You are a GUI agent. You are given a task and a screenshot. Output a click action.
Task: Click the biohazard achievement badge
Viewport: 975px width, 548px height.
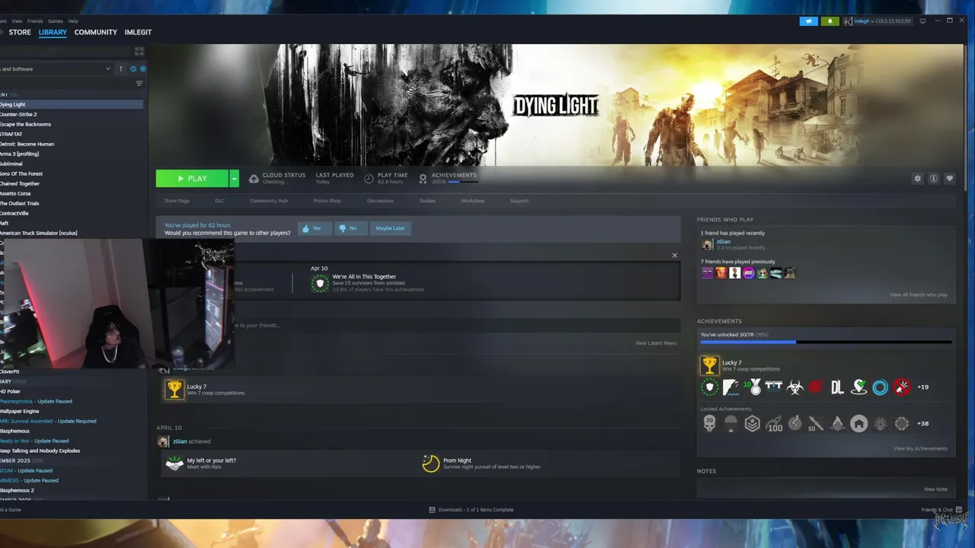coord(794,387)
